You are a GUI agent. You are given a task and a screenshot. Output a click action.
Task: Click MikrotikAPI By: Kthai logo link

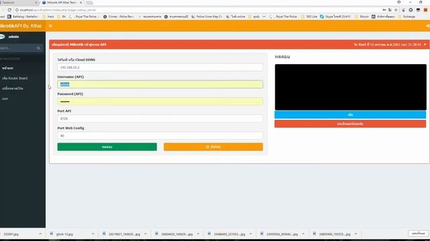[x=21, y=26]
